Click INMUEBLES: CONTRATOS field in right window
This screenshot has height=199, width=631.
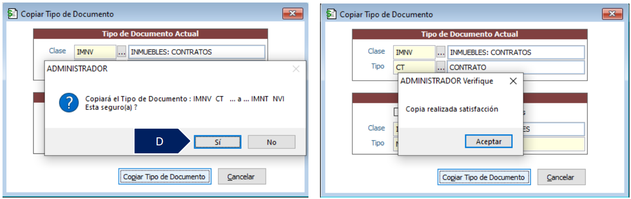tap(516, 52)
